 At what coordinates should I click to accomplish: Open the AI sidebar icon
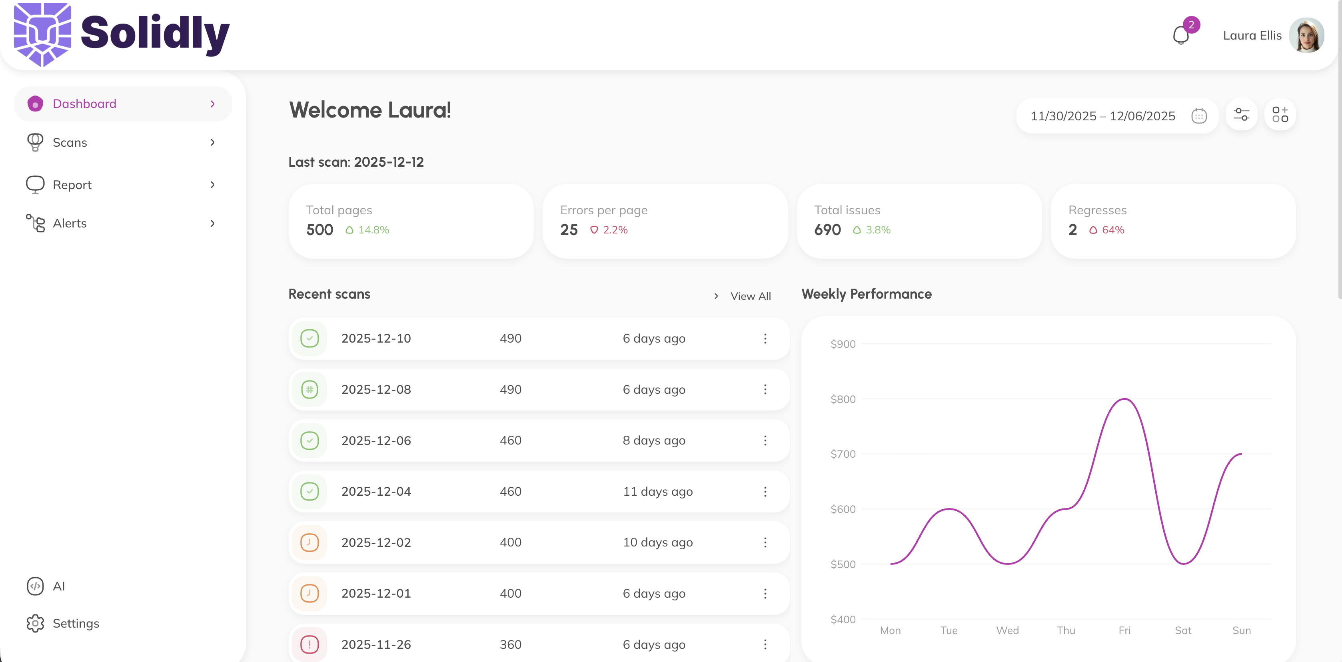coord(35,586)
